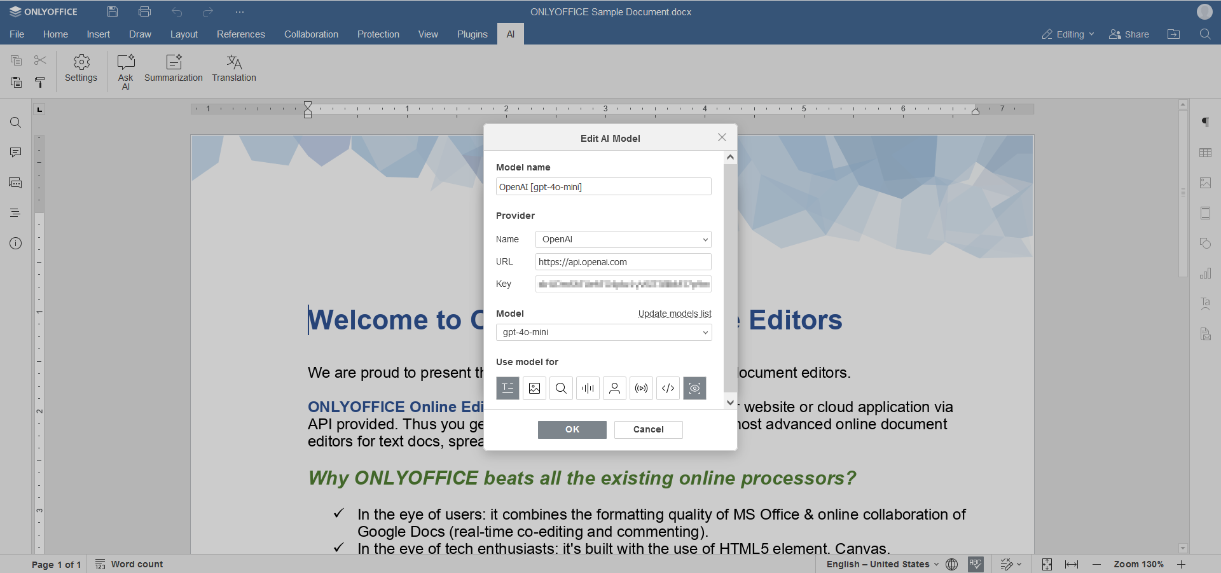
Task: Toggle the image capability for the model
Action: point(534,388)
